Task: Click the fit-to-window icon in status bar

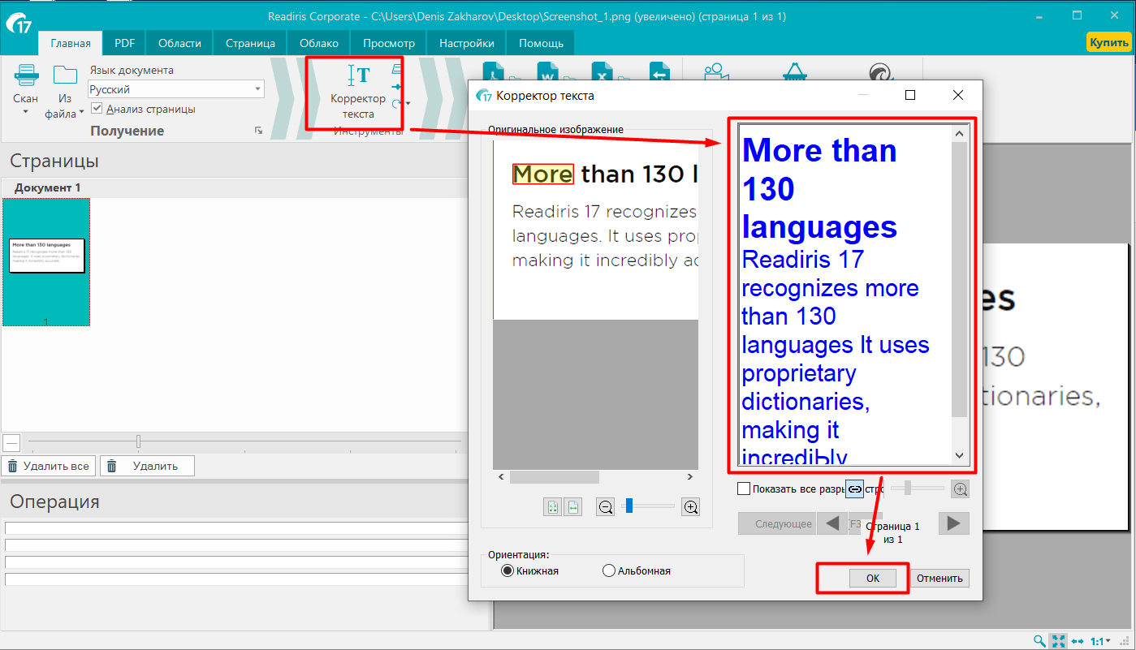Action: click(x=1059, y=641)
